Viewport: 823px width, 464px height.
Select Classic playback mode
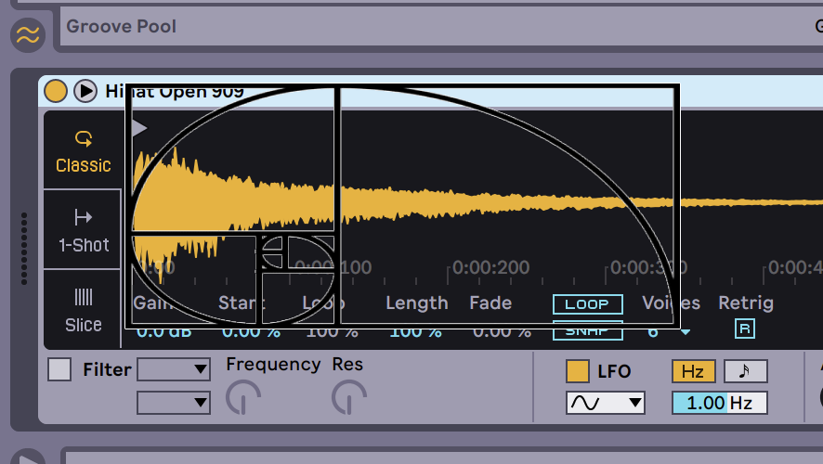[x=83, y=151]
